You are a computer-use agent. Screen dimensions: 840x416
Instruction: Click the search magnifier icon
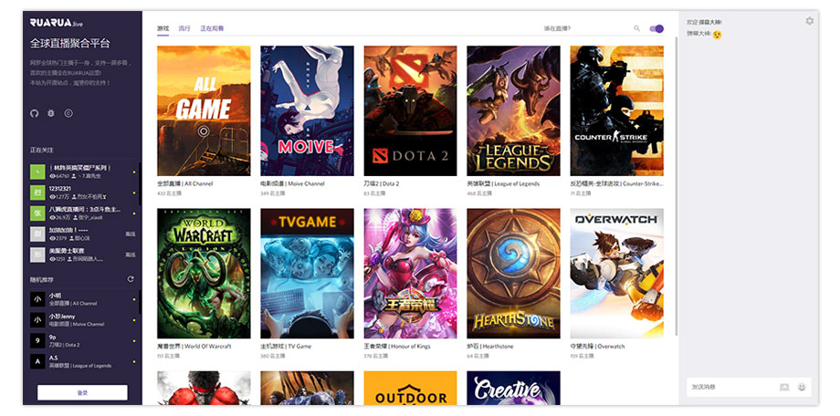[637, 28]
